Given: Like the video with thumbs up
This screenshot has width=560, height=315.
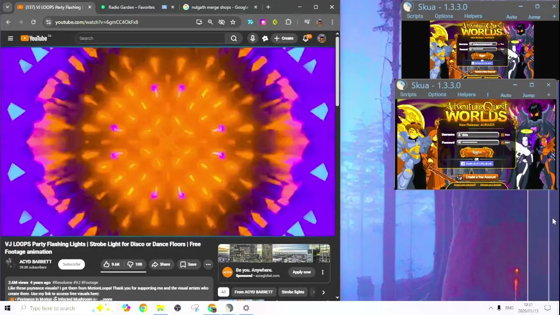Looking at the screenshot, I should point(112,264).
